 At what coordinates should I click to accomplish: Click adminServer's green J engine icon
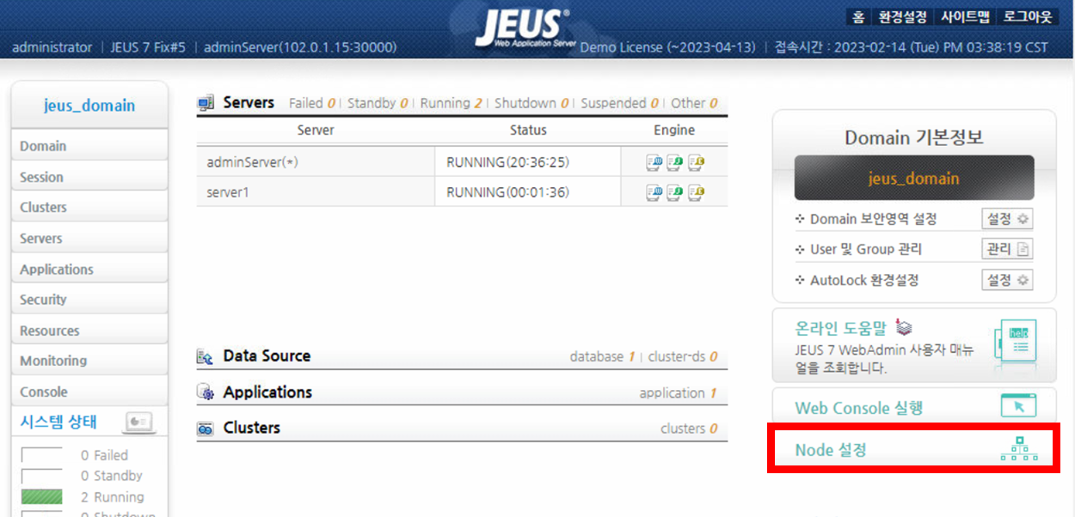tap(675, 162)
